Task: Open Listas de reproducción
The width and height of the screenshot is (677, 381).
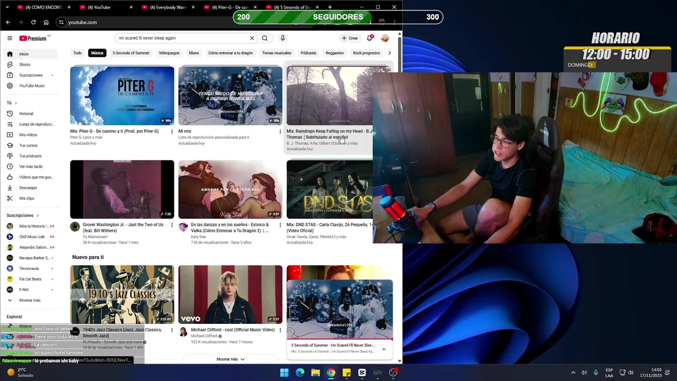Action: click(31, 124)
